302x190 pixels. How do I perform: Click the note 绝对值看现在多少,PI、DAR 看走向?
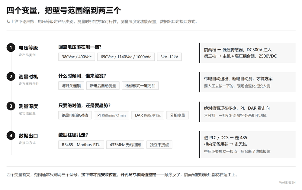click(x=237, y=108)
